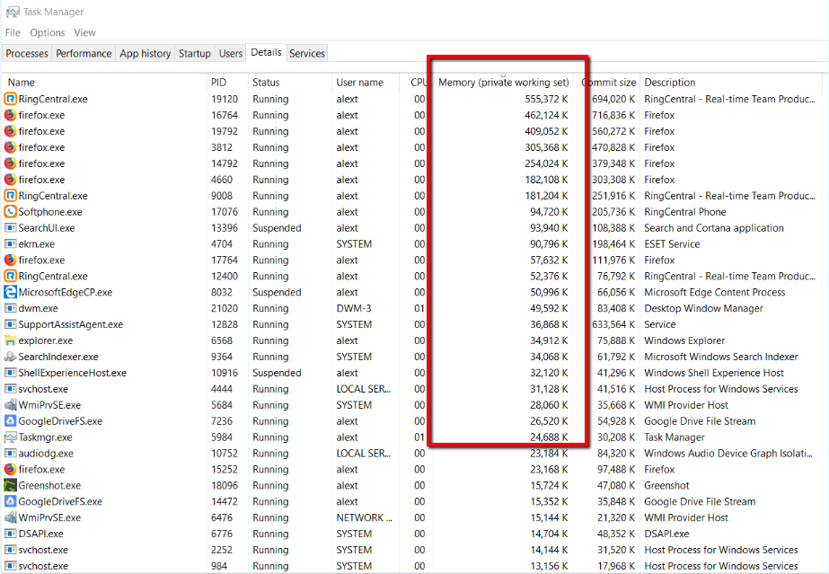829x574 pixels.
Task: Sort by the Description column header
Action: point(731,83)
